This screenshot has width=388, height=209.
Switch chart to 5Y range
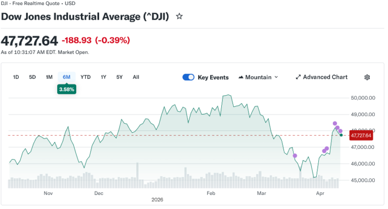120,77
